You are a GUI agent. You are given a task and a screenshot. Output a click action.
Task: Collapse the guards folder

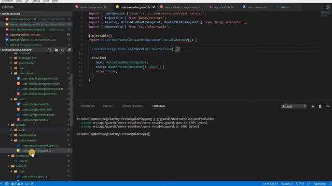20,125
